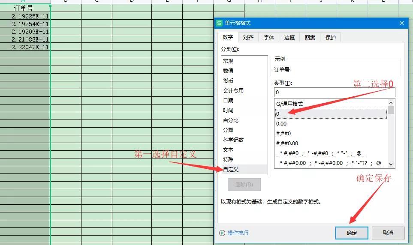Choose the 会计专用 category

(244, 90)
